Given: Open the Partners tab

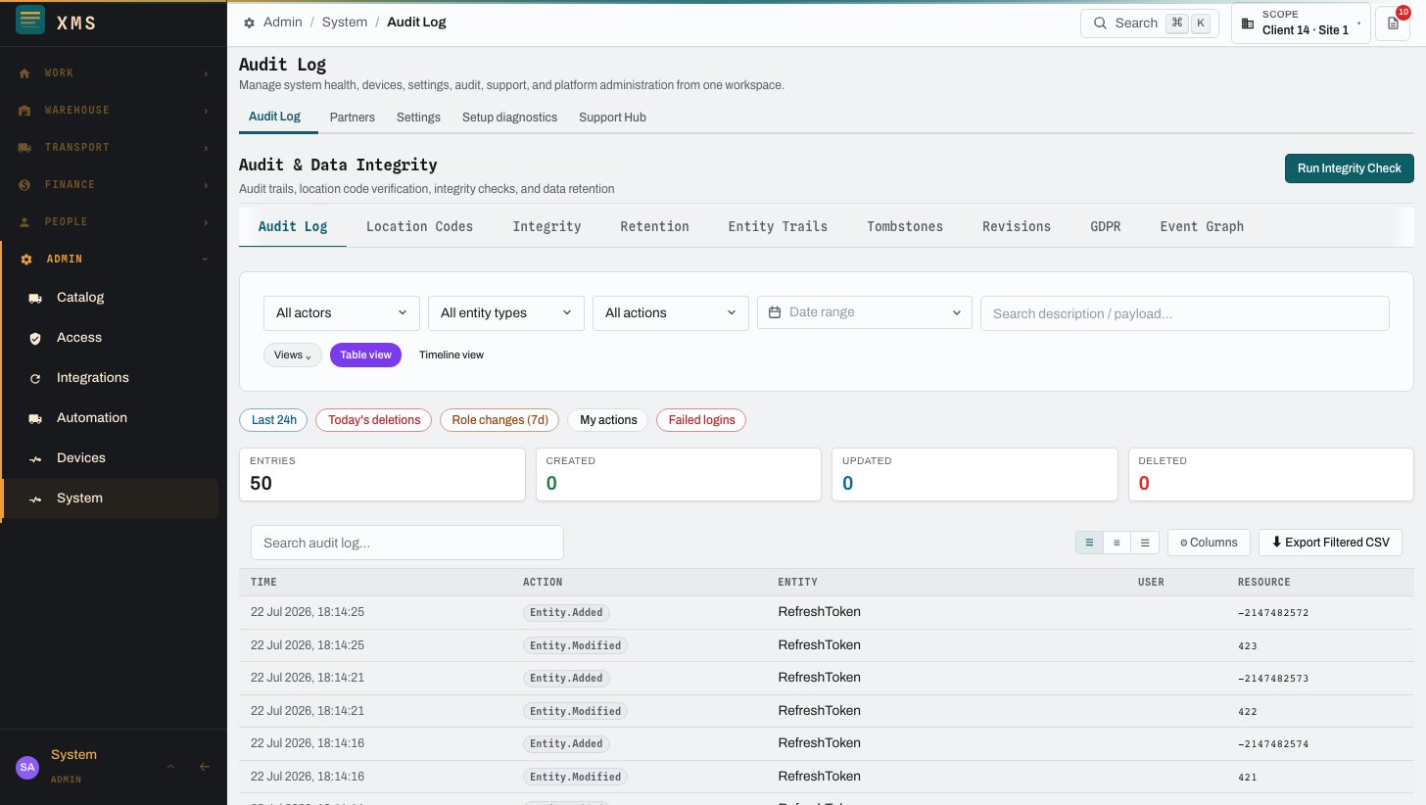Looking at the screenshot, I should pos(353,118).
